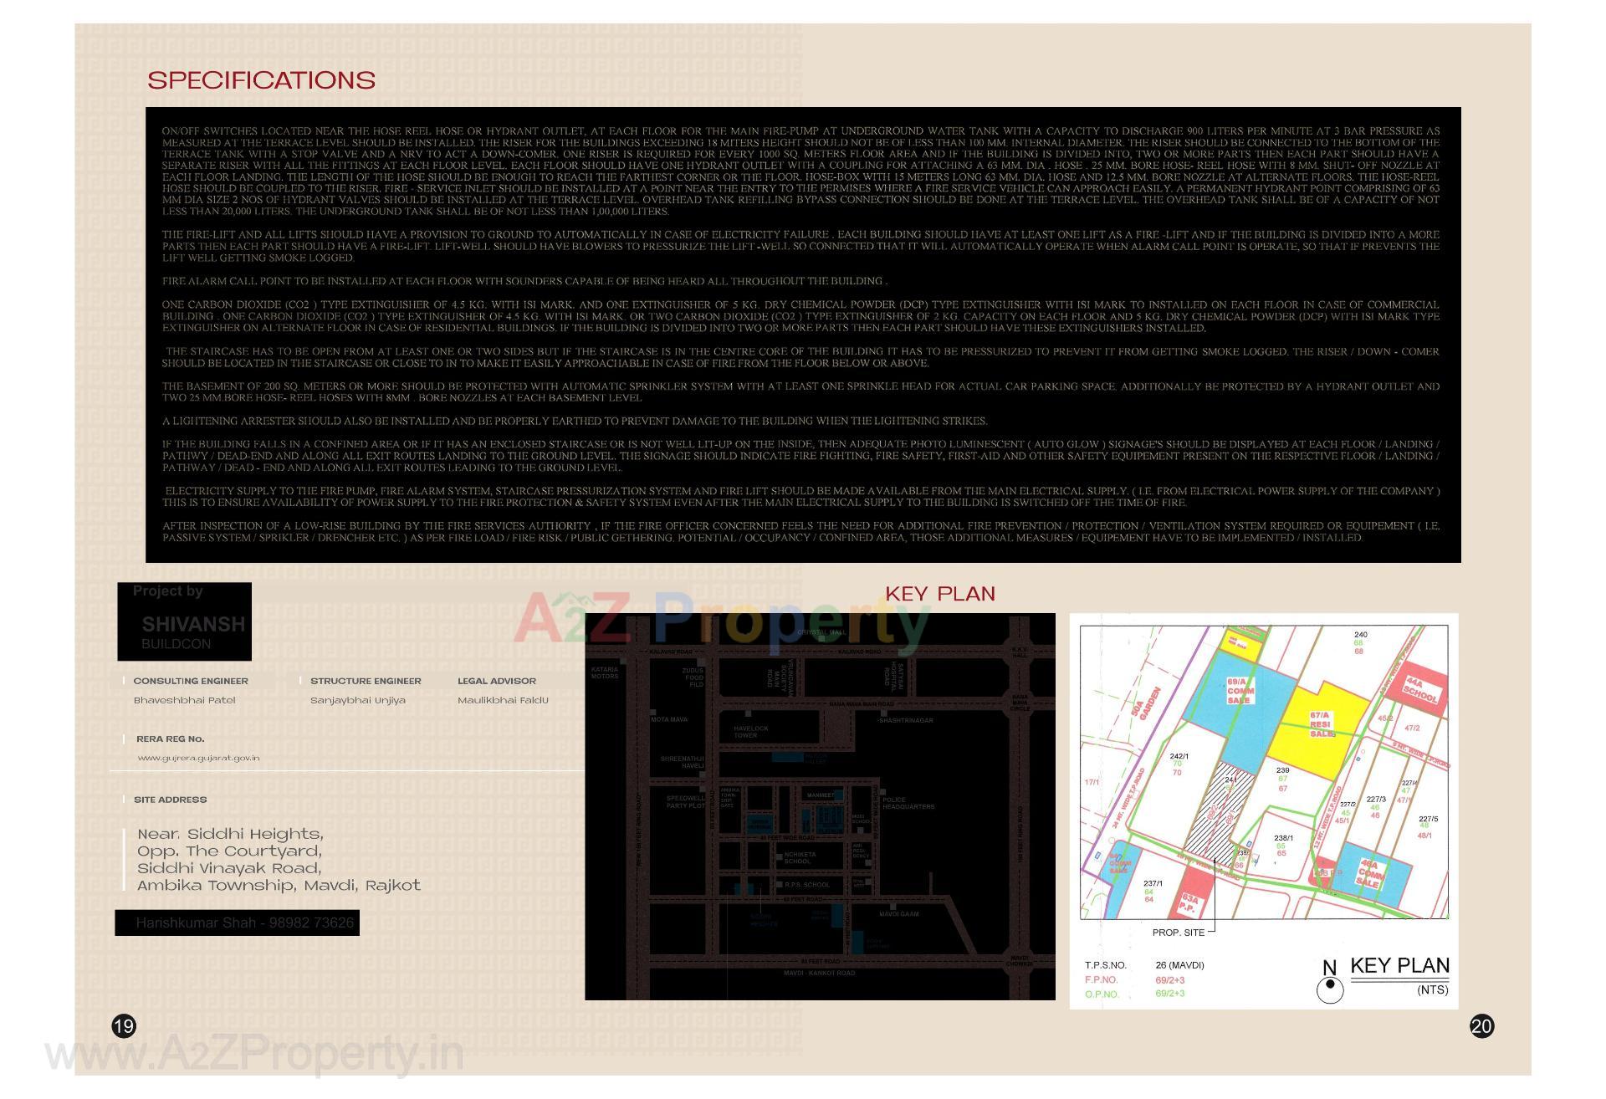Open the www.gujrera.gujarat.gov.in link

click(x=198, y=759)
